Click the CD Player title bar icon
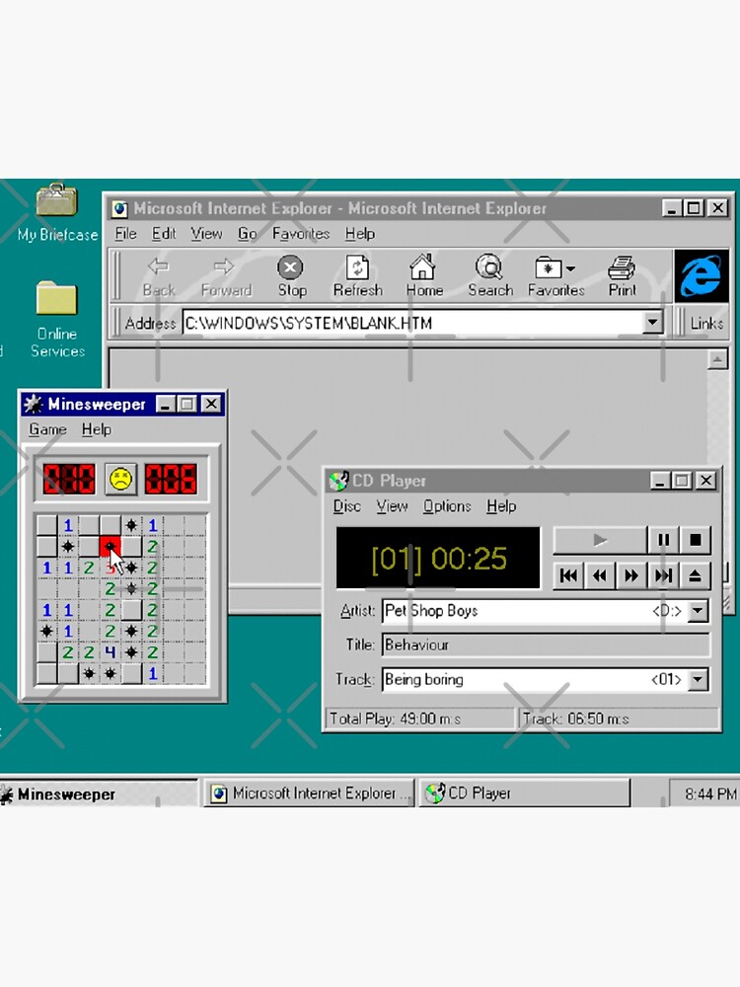740x987 pixels. click(x=338, y=481)
